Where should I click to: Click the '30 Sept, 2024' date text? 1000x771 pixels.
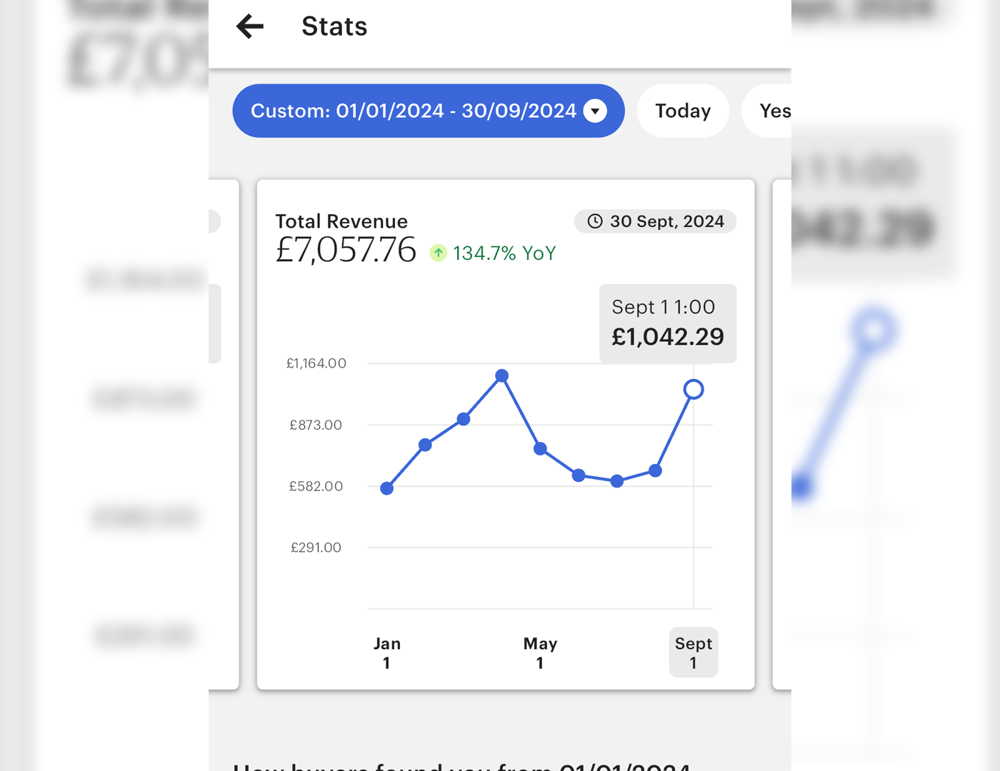[666, 221]
